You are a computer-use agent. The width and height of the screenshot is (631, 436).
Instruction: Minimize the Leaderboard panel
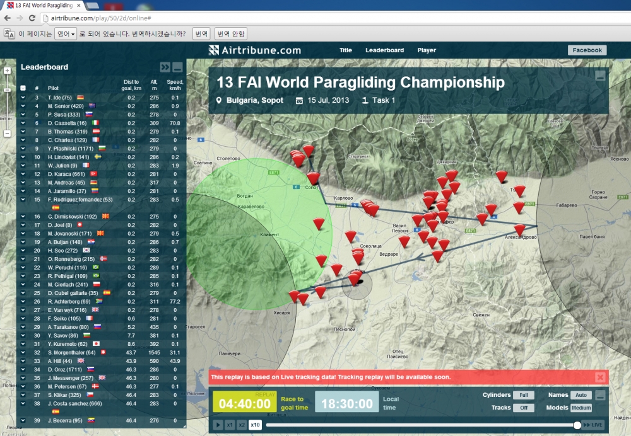tap(177, 67)
